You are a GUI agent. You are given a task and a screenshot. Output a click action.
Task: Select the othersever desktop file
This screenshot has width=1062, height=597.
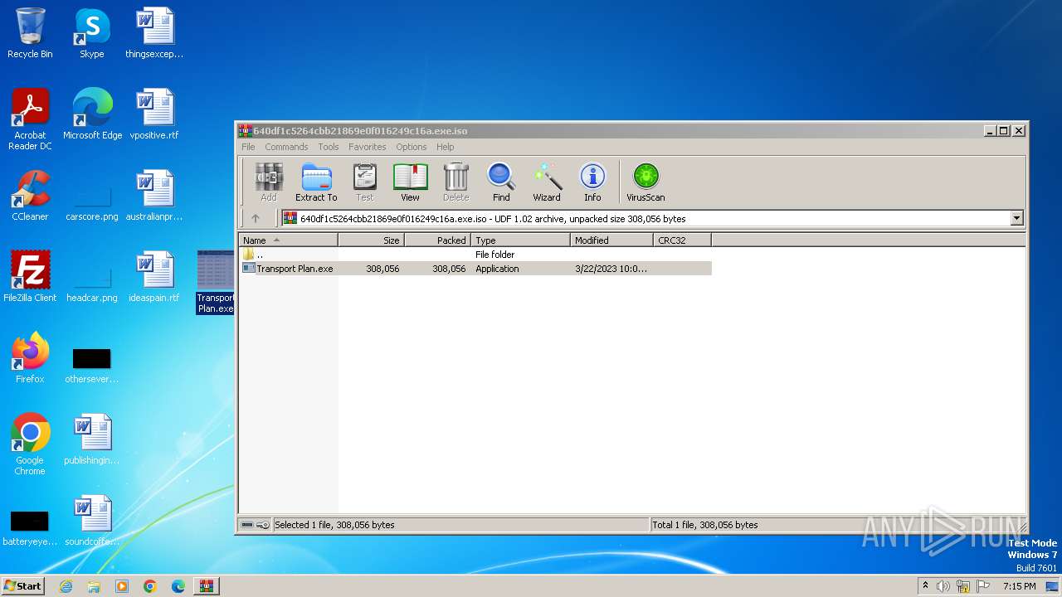[92, 365]
